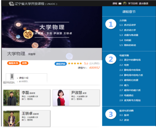Open 李磊 teacher name in card
The height and width of the screenshot is (130, 156).
[25, 93]
